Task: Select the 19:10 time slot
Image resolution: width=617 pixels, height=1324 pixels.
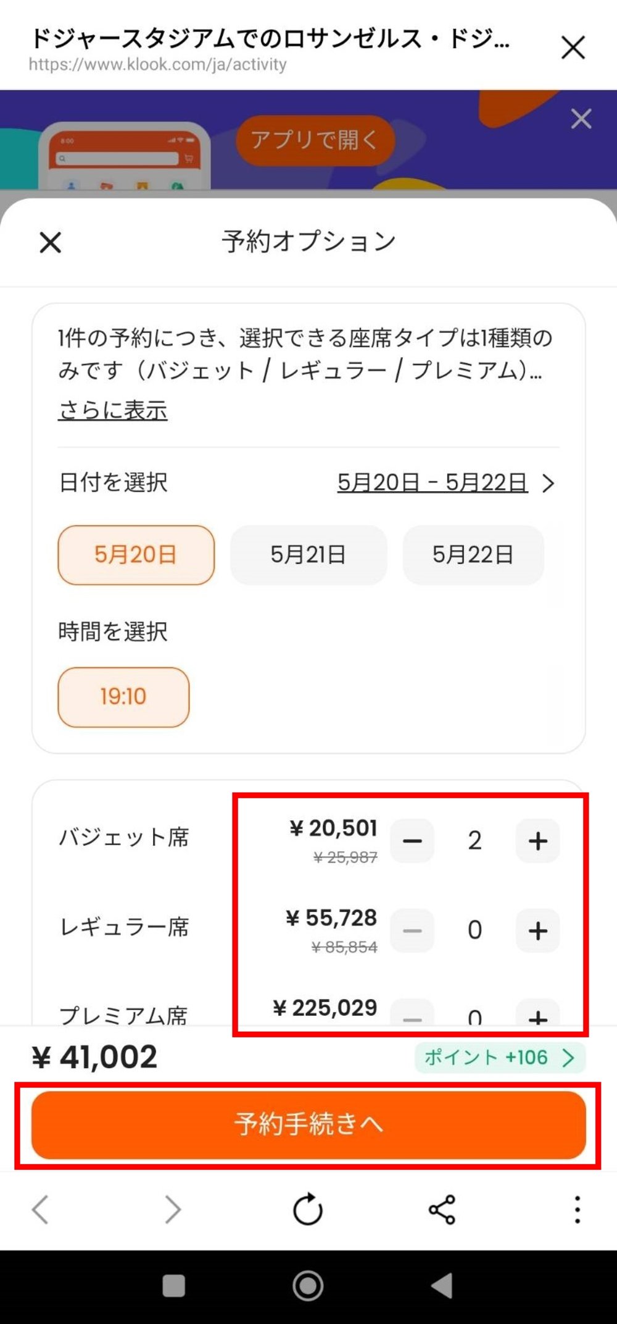Action: [x=123, y=697]
